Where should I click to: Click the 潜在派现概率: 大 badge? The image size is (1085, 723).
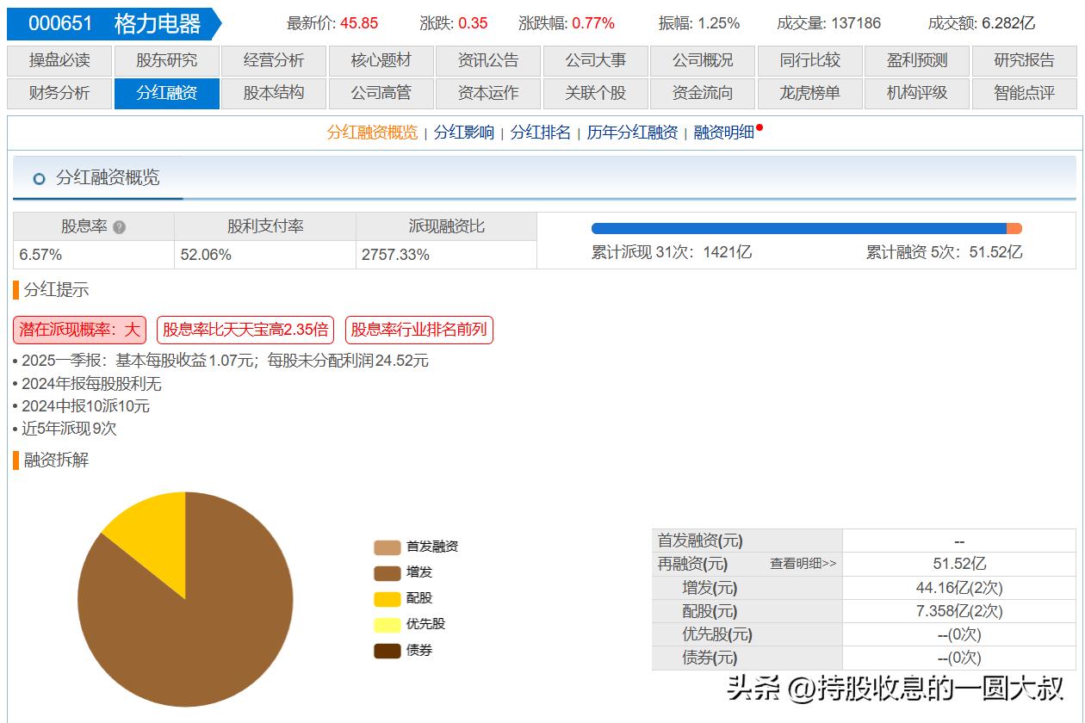[81, 329]
